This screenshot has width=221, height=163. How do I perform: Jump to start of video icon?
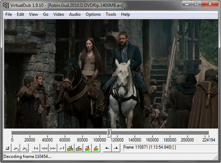36,148
